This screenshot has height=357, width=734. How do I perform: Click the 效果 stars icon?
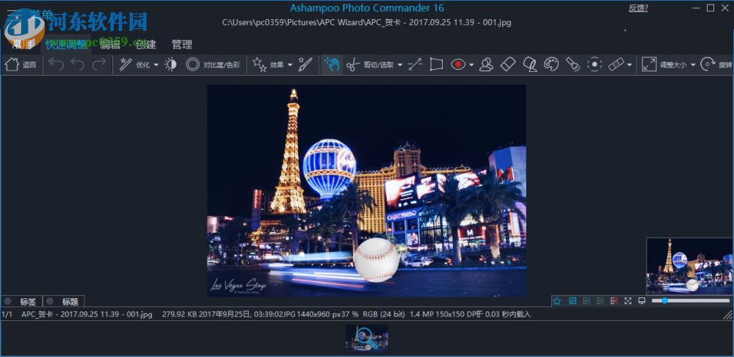259,64
